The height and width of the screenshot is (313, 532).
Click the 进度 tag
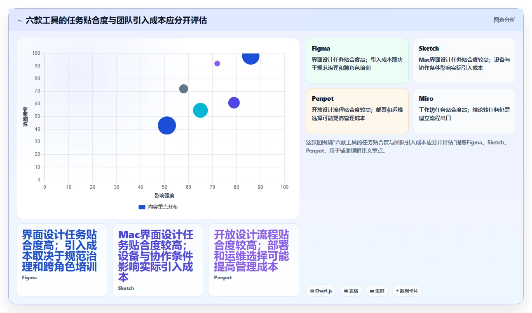(x=377, y=291)
